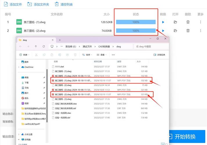Click the cut scissors icon in Explorer toolbar
Image resolution: width=207 pixels, height=145 pixels.
[36, 55]
